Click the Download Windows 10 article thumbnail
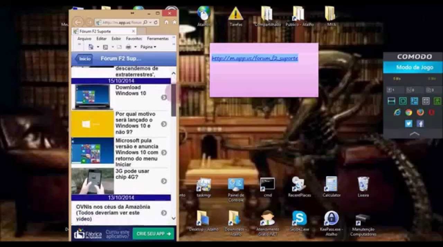This screenshot has width=443, height=247. 92,97
